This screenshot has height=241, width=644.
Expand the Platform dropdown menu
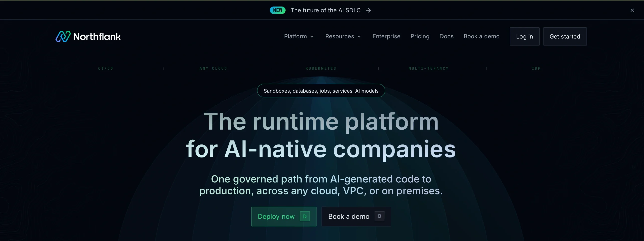[299, 37]
